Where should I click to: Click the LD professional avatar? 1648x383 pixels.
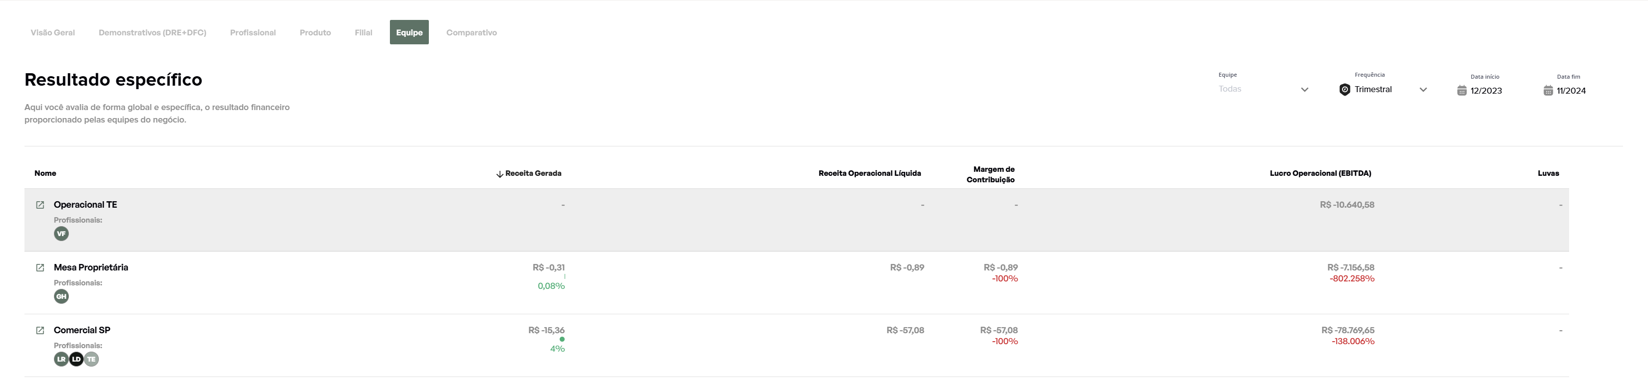tap(76, 359)
